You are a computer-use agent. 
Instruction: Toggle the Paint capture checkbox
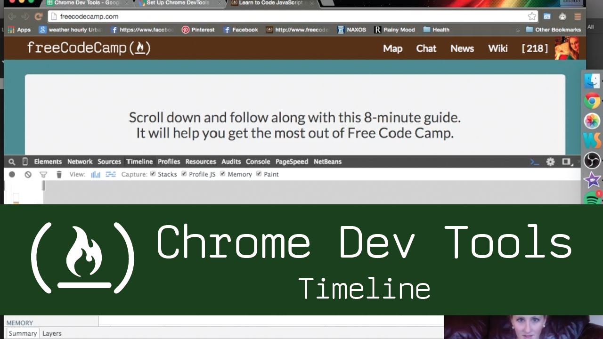tap(259, 174)
